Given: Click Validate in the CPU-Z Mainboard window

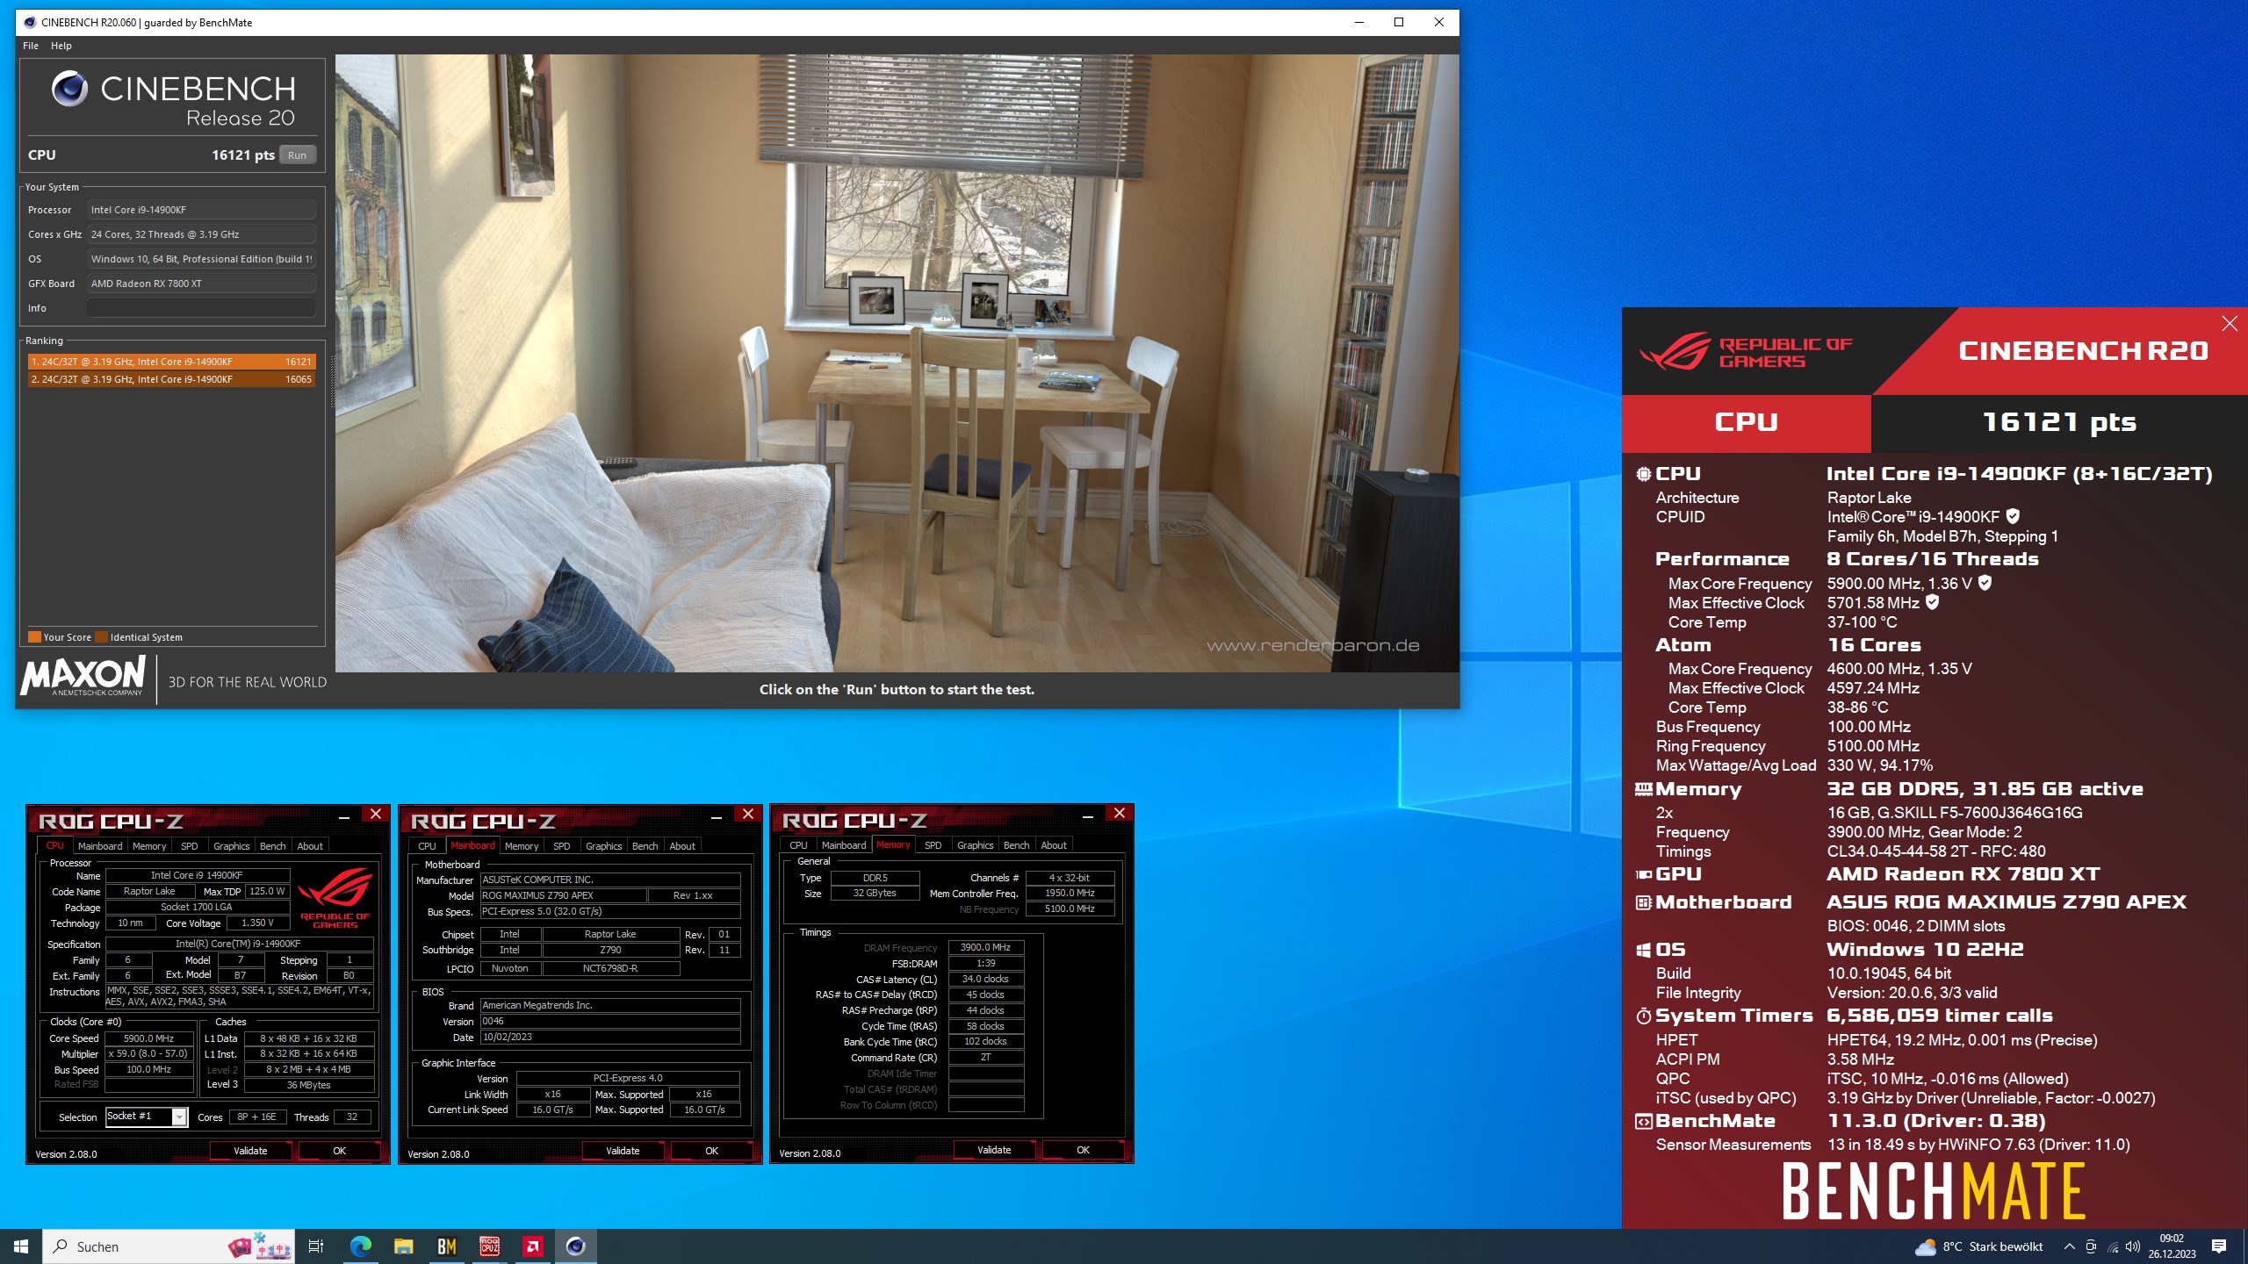Looking at the screenshot, I should [623, 1151].
